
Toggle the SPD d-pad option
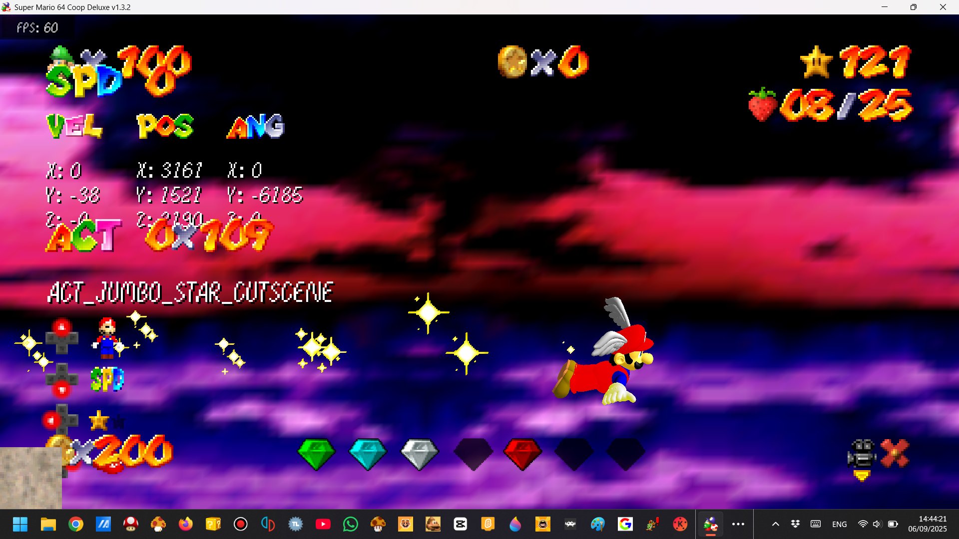pos(107,380)
